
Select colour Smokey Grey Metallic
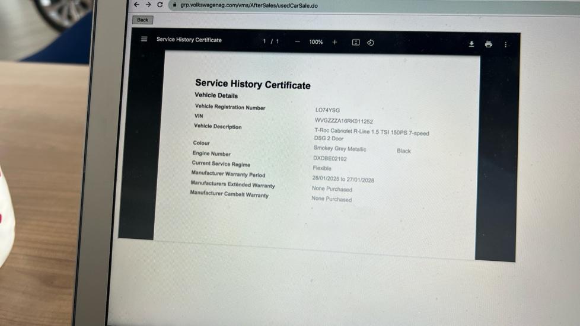(x=340, y=149)
